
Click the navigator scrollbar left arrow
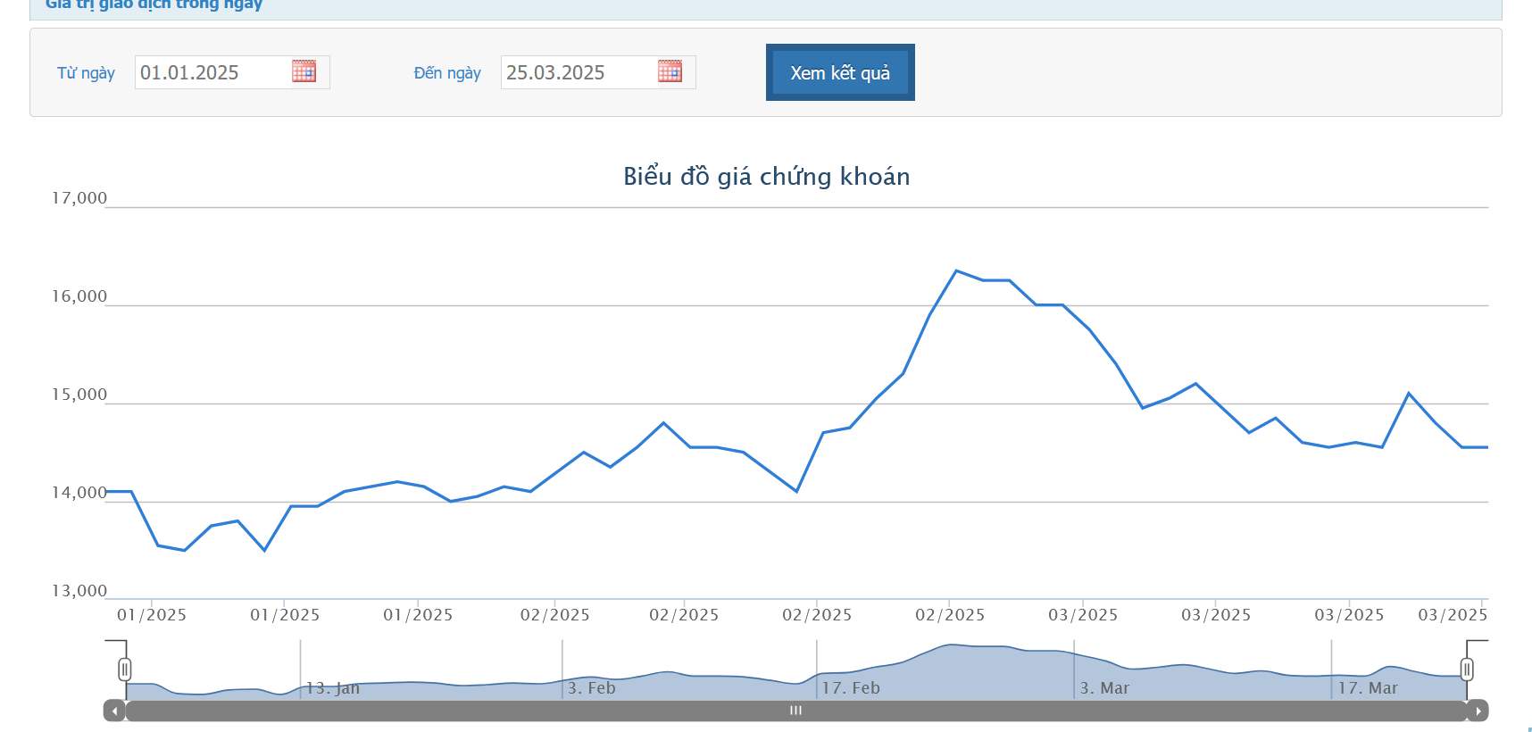(x=114, y=711)
